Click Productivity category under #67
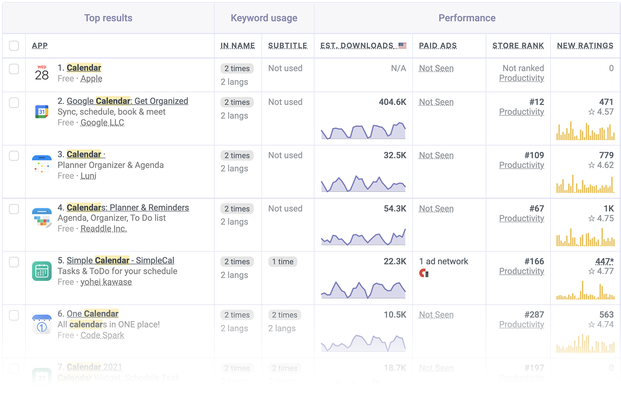Screen dimensions: 621x398 pyautogui.click(x=522, y=218)
